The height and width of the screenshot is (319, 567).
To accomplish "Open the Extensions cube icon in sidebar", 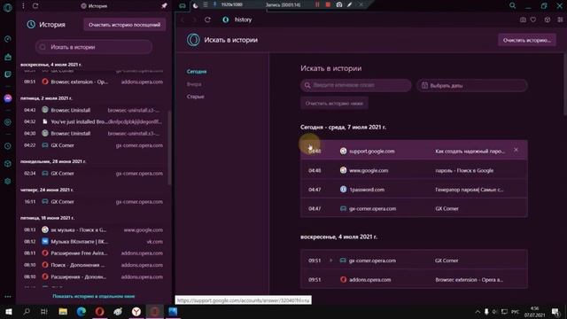I will click(x=8, y=163).
